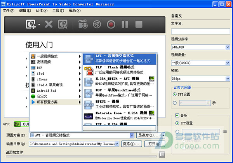Open the 帮助(H) menu

point(75,11)
